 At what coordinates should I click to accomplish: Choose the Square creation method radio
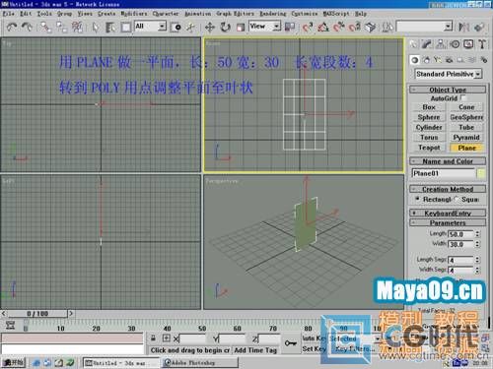click(457, 199)
